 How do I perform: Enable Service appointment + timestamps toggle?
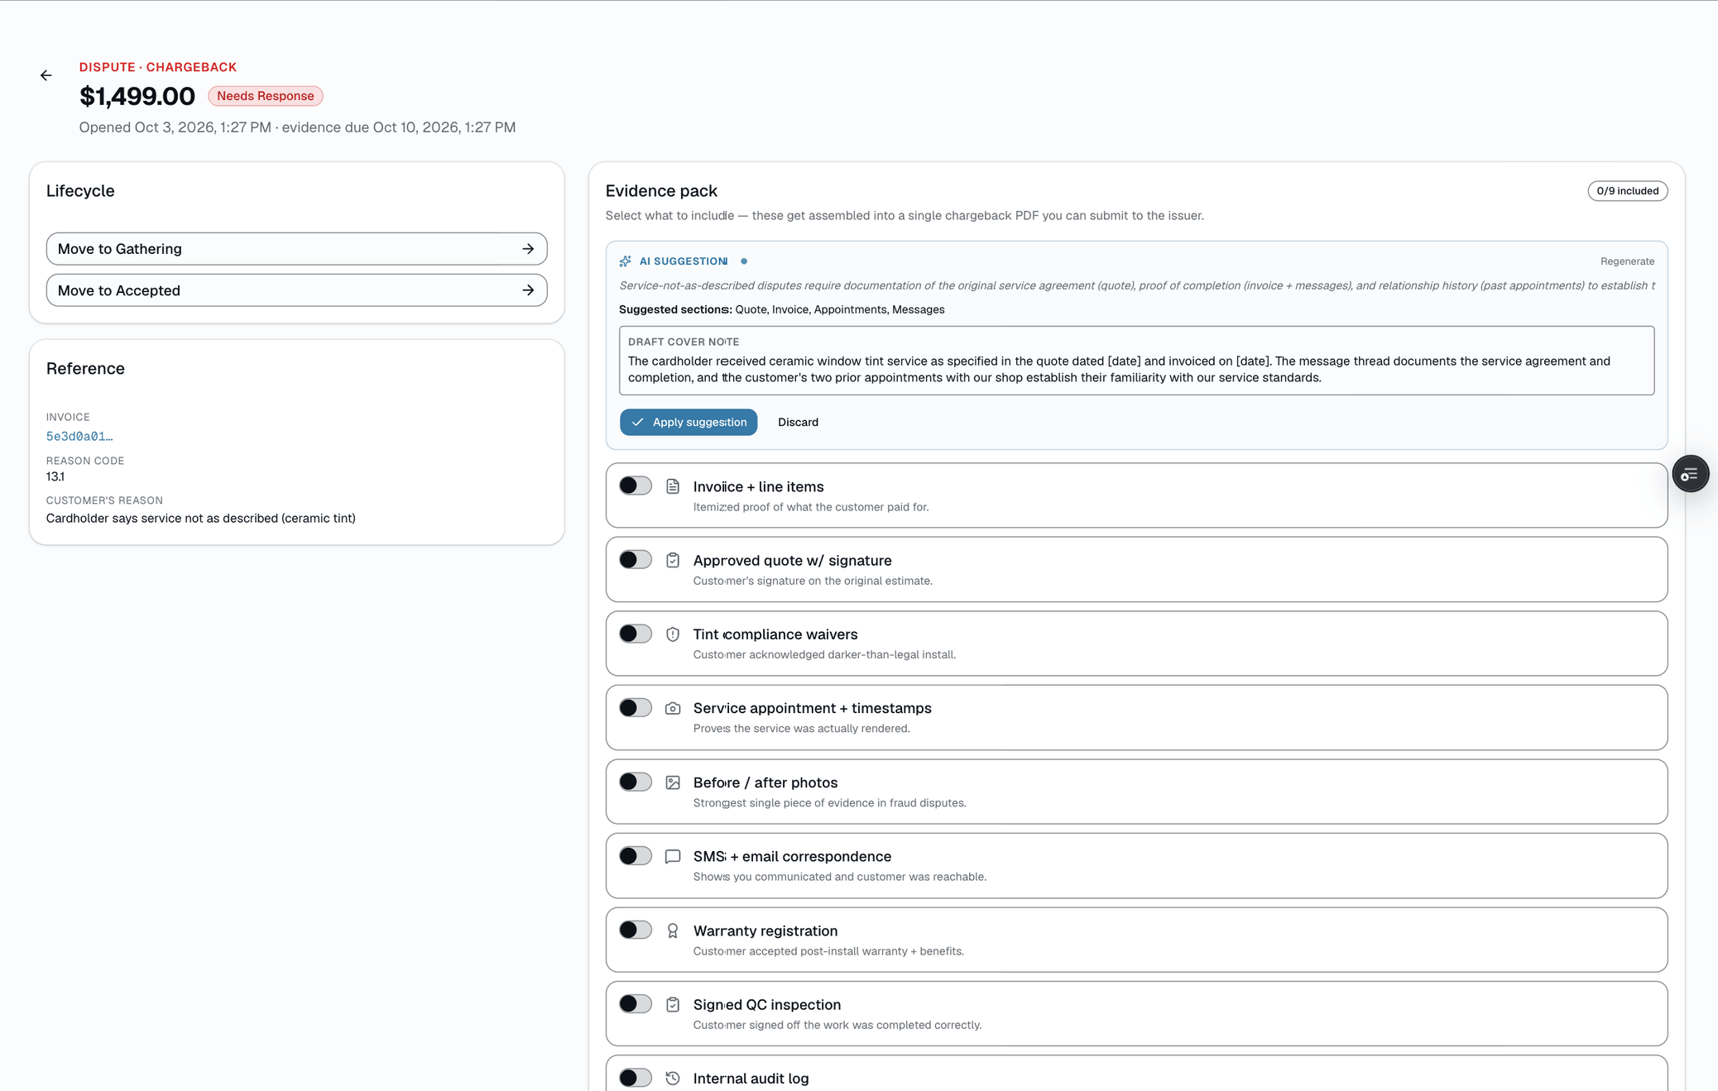pos(636,708)
